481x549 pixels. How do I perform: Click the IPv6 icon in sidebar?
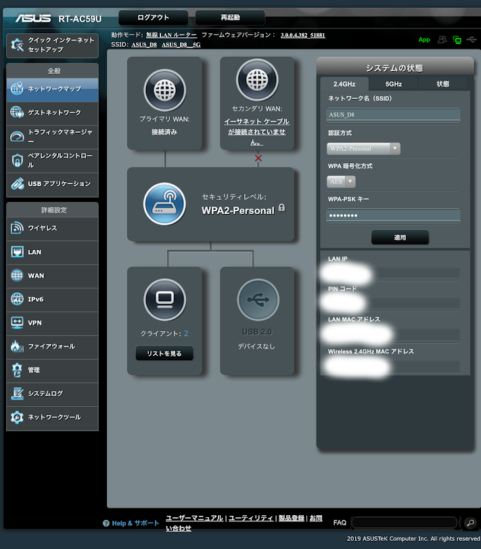17,299
